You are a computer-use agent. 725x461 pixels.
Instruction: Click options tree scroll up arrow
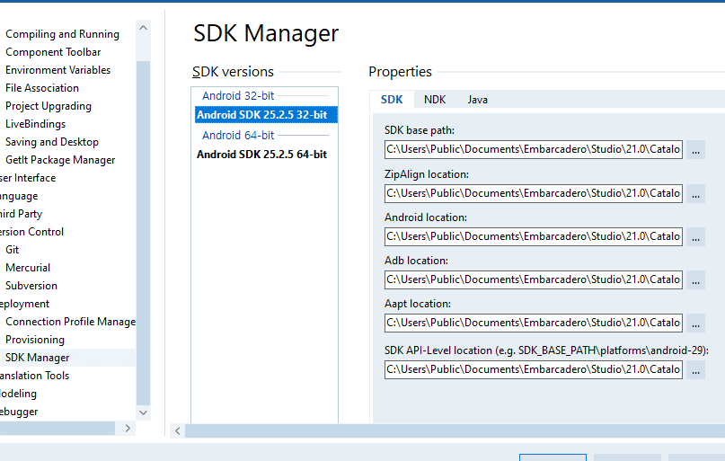pyautogui.click(x=144, y=28)
